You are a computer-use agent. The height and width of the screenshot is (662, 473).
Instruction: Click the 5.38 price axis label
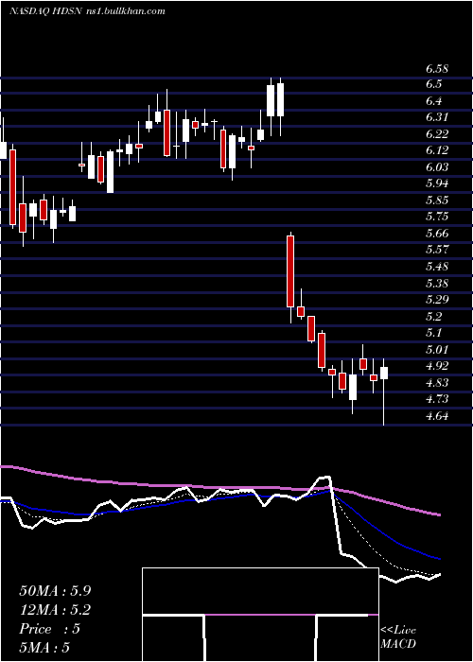437,283
